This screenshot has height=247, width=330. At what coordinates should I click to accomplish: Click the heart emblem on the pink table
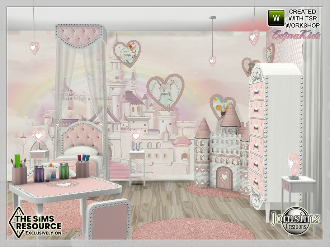[63, 184]
